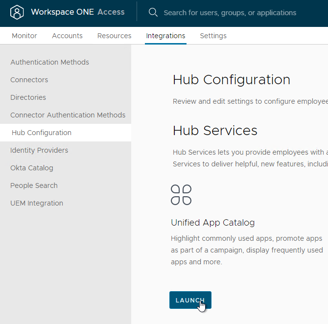The height and width of the screenshot is (324, 328).
Task: Click the text beginning 'Review and edit settings'
Action: pos(250,101)
